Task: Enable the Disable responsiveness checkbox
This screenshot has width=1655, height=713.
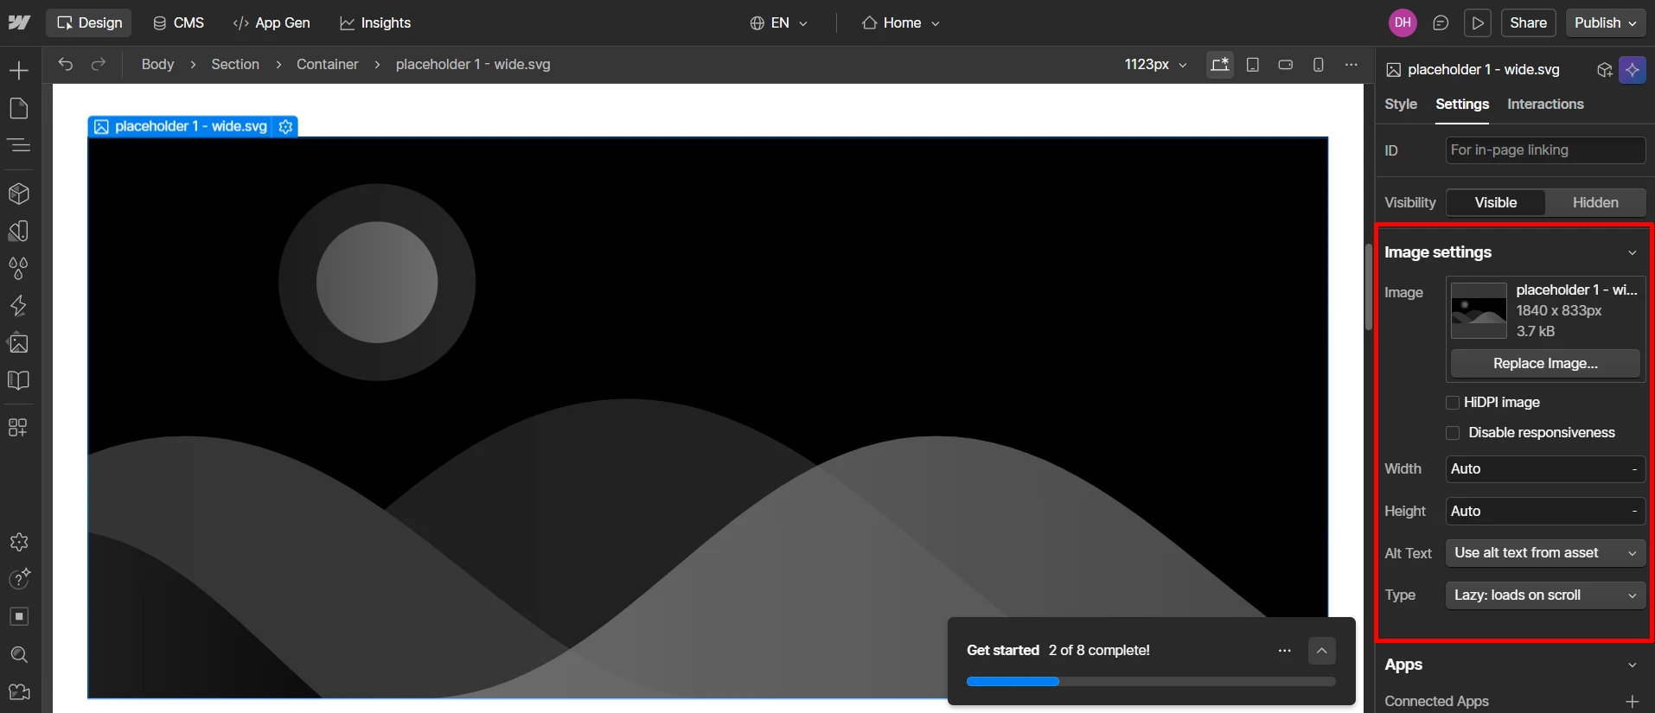Action: coord(1453,433)
